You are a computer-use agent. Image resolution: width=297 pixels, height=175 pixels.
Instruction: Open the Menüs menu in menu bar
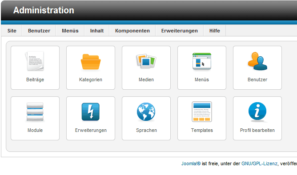[70, 31]
